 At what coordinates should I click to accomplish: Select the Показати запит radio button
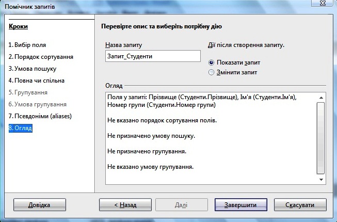(x=211, y=62)
